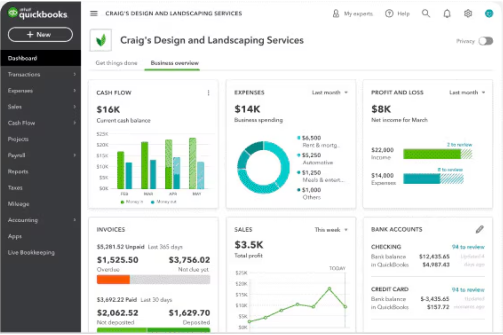Open Profit and Loss Last month dropdown
503x335 pixels.
pos(467,92)
